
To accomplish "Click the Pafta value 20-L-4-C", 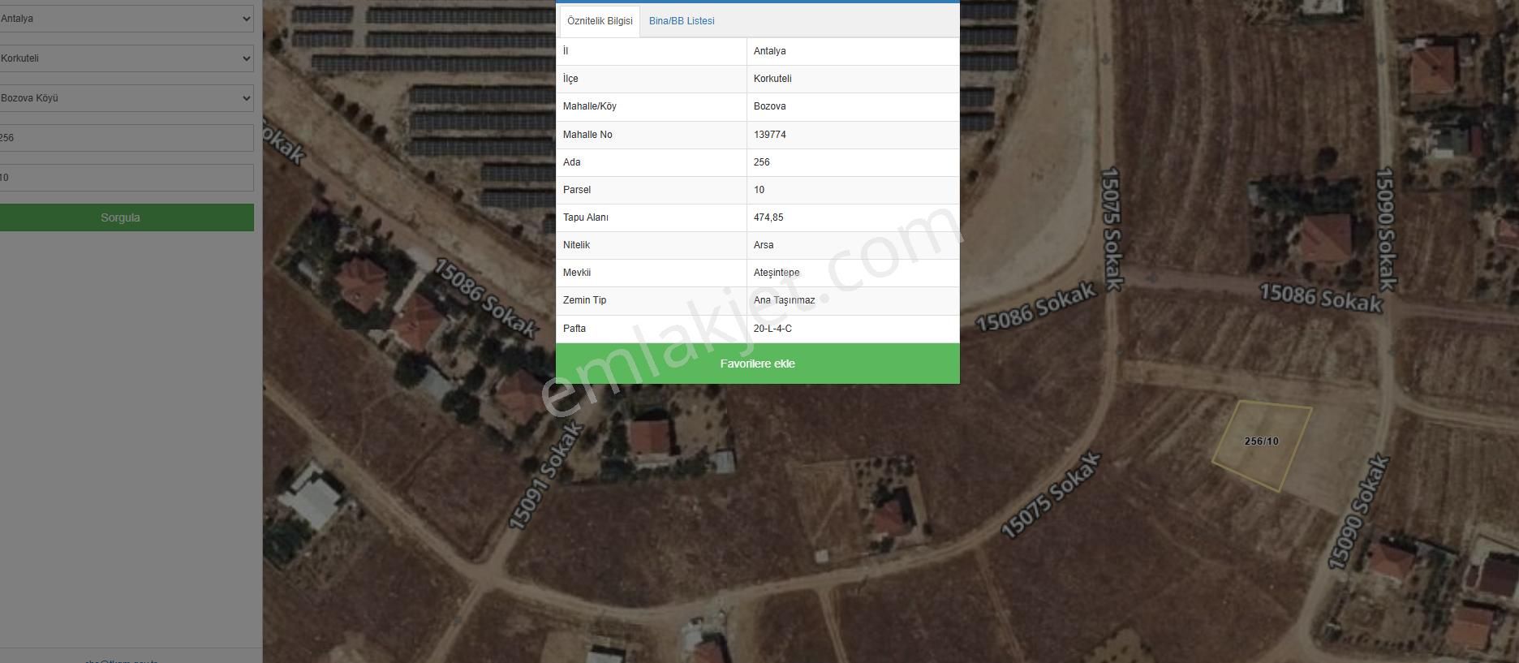I will pos(772,329).
